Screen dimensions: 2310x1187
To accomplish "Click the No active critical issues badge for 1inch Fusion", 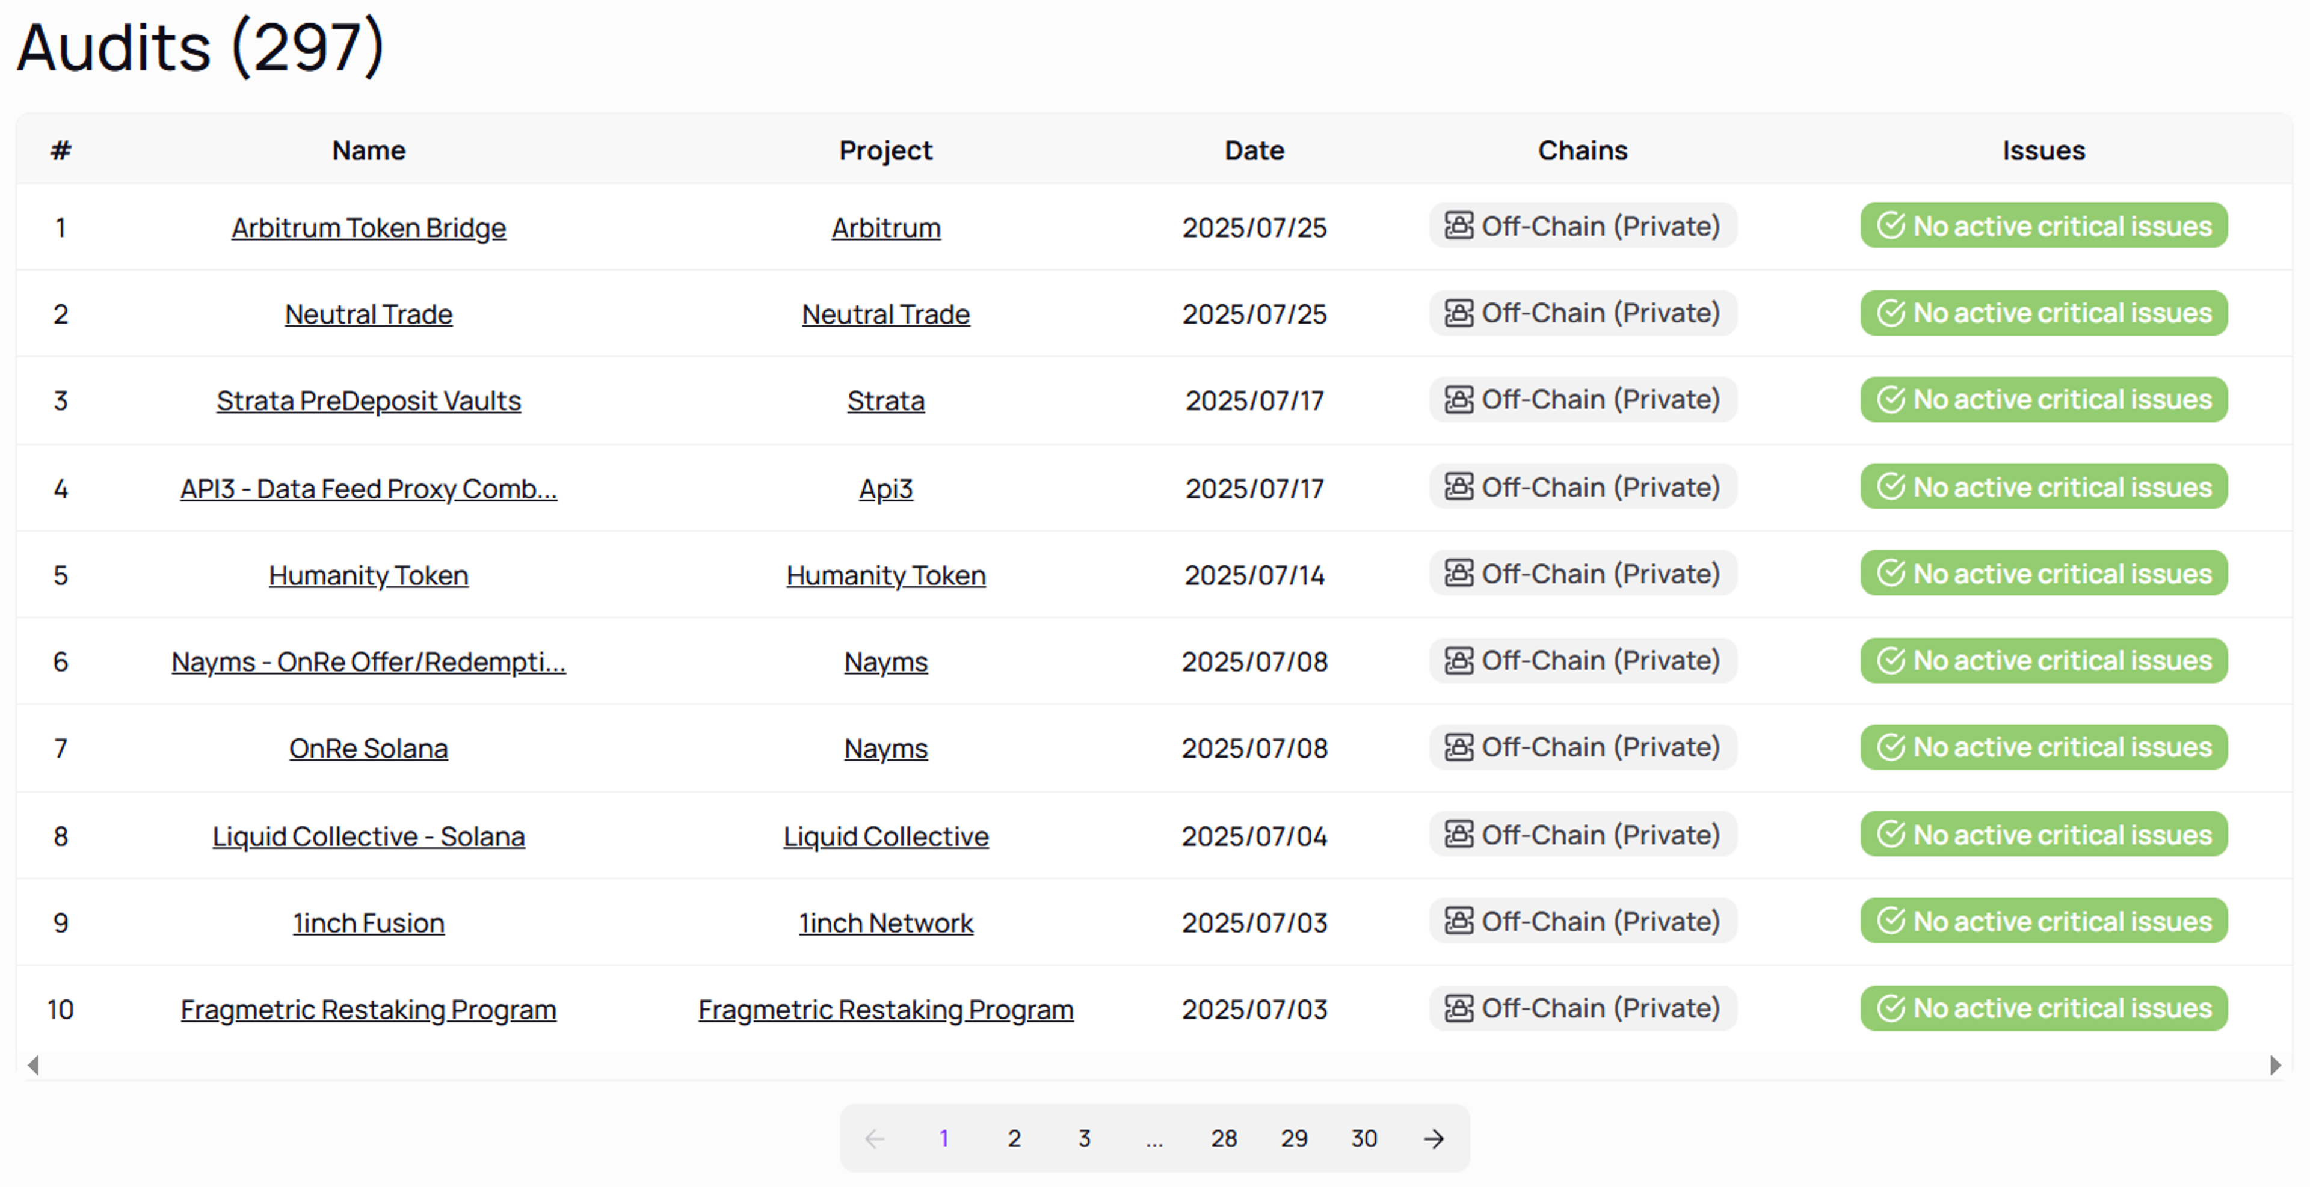I will (x=2044, y=921).
